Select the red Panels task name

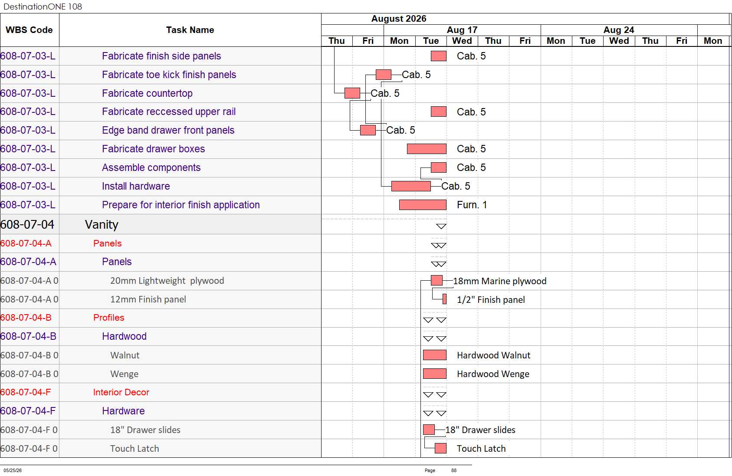coord(108,243)
